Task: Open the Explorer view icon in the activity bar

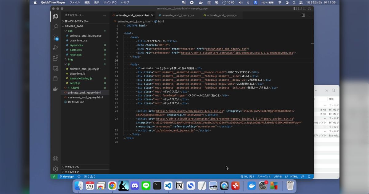Action: click(x=55, y=17)
